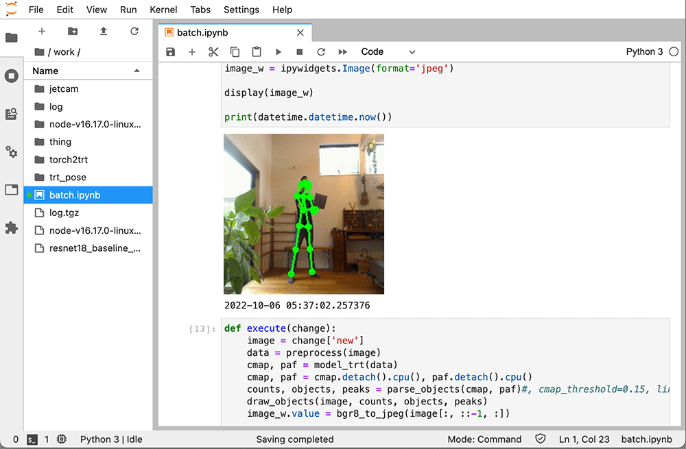Restart kernel and run all cells
686x449 pixels.
pos(342,52)
